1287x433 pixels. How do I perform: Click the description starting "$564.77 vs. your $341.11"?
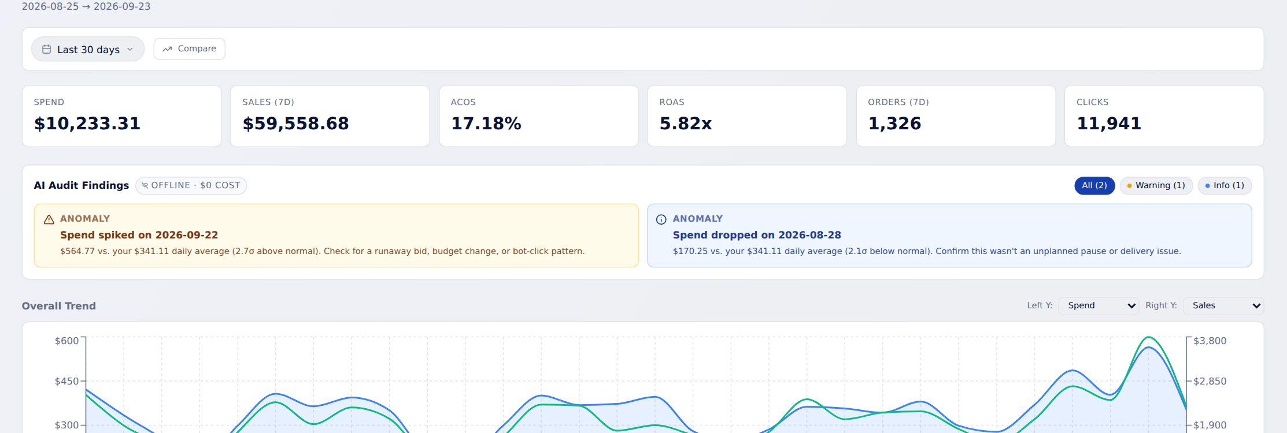(x=323, y=251)
